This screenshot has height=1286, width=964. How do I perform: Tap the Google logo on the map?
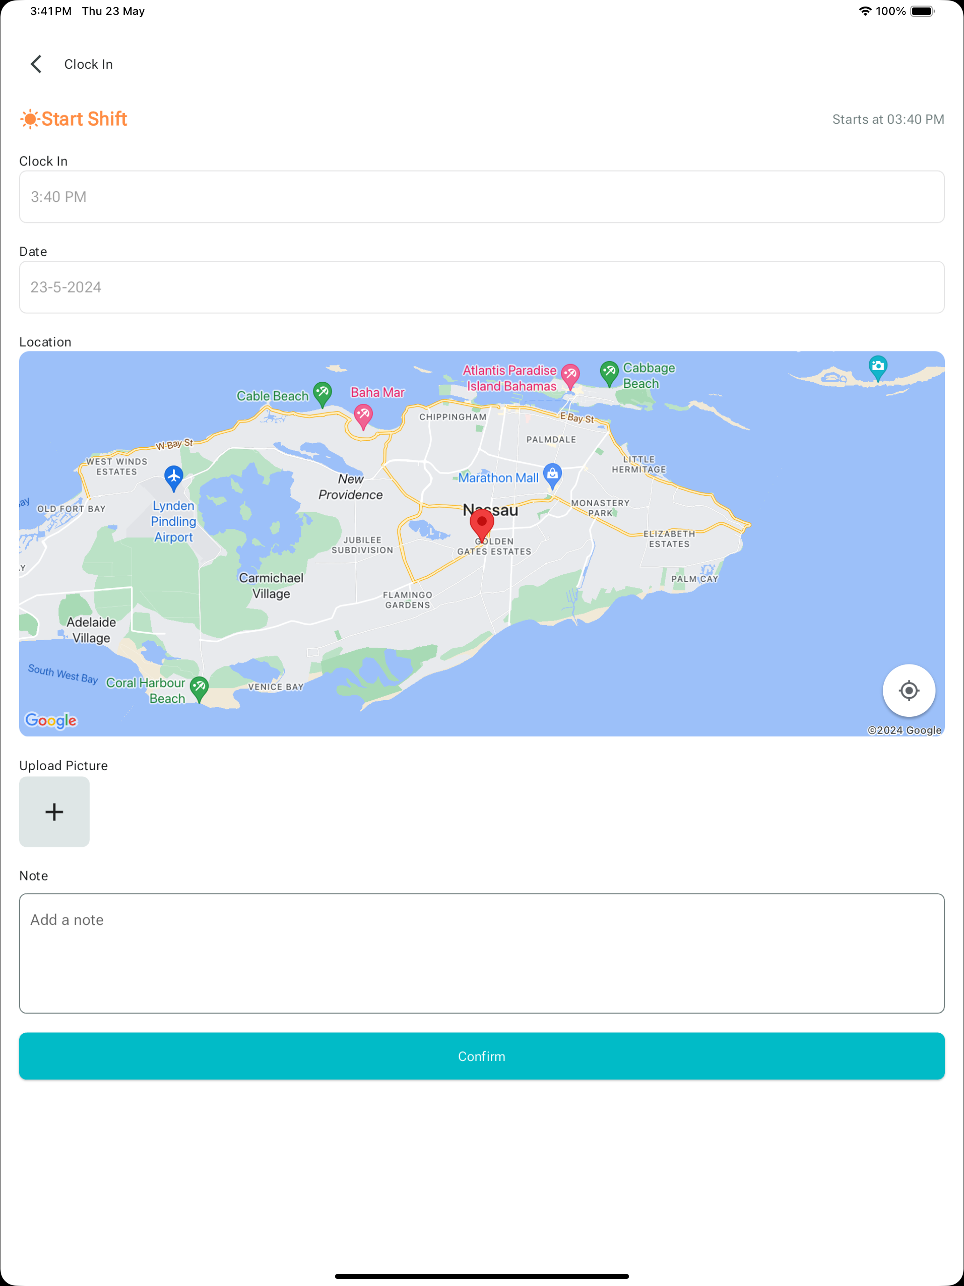coord(51,720)
